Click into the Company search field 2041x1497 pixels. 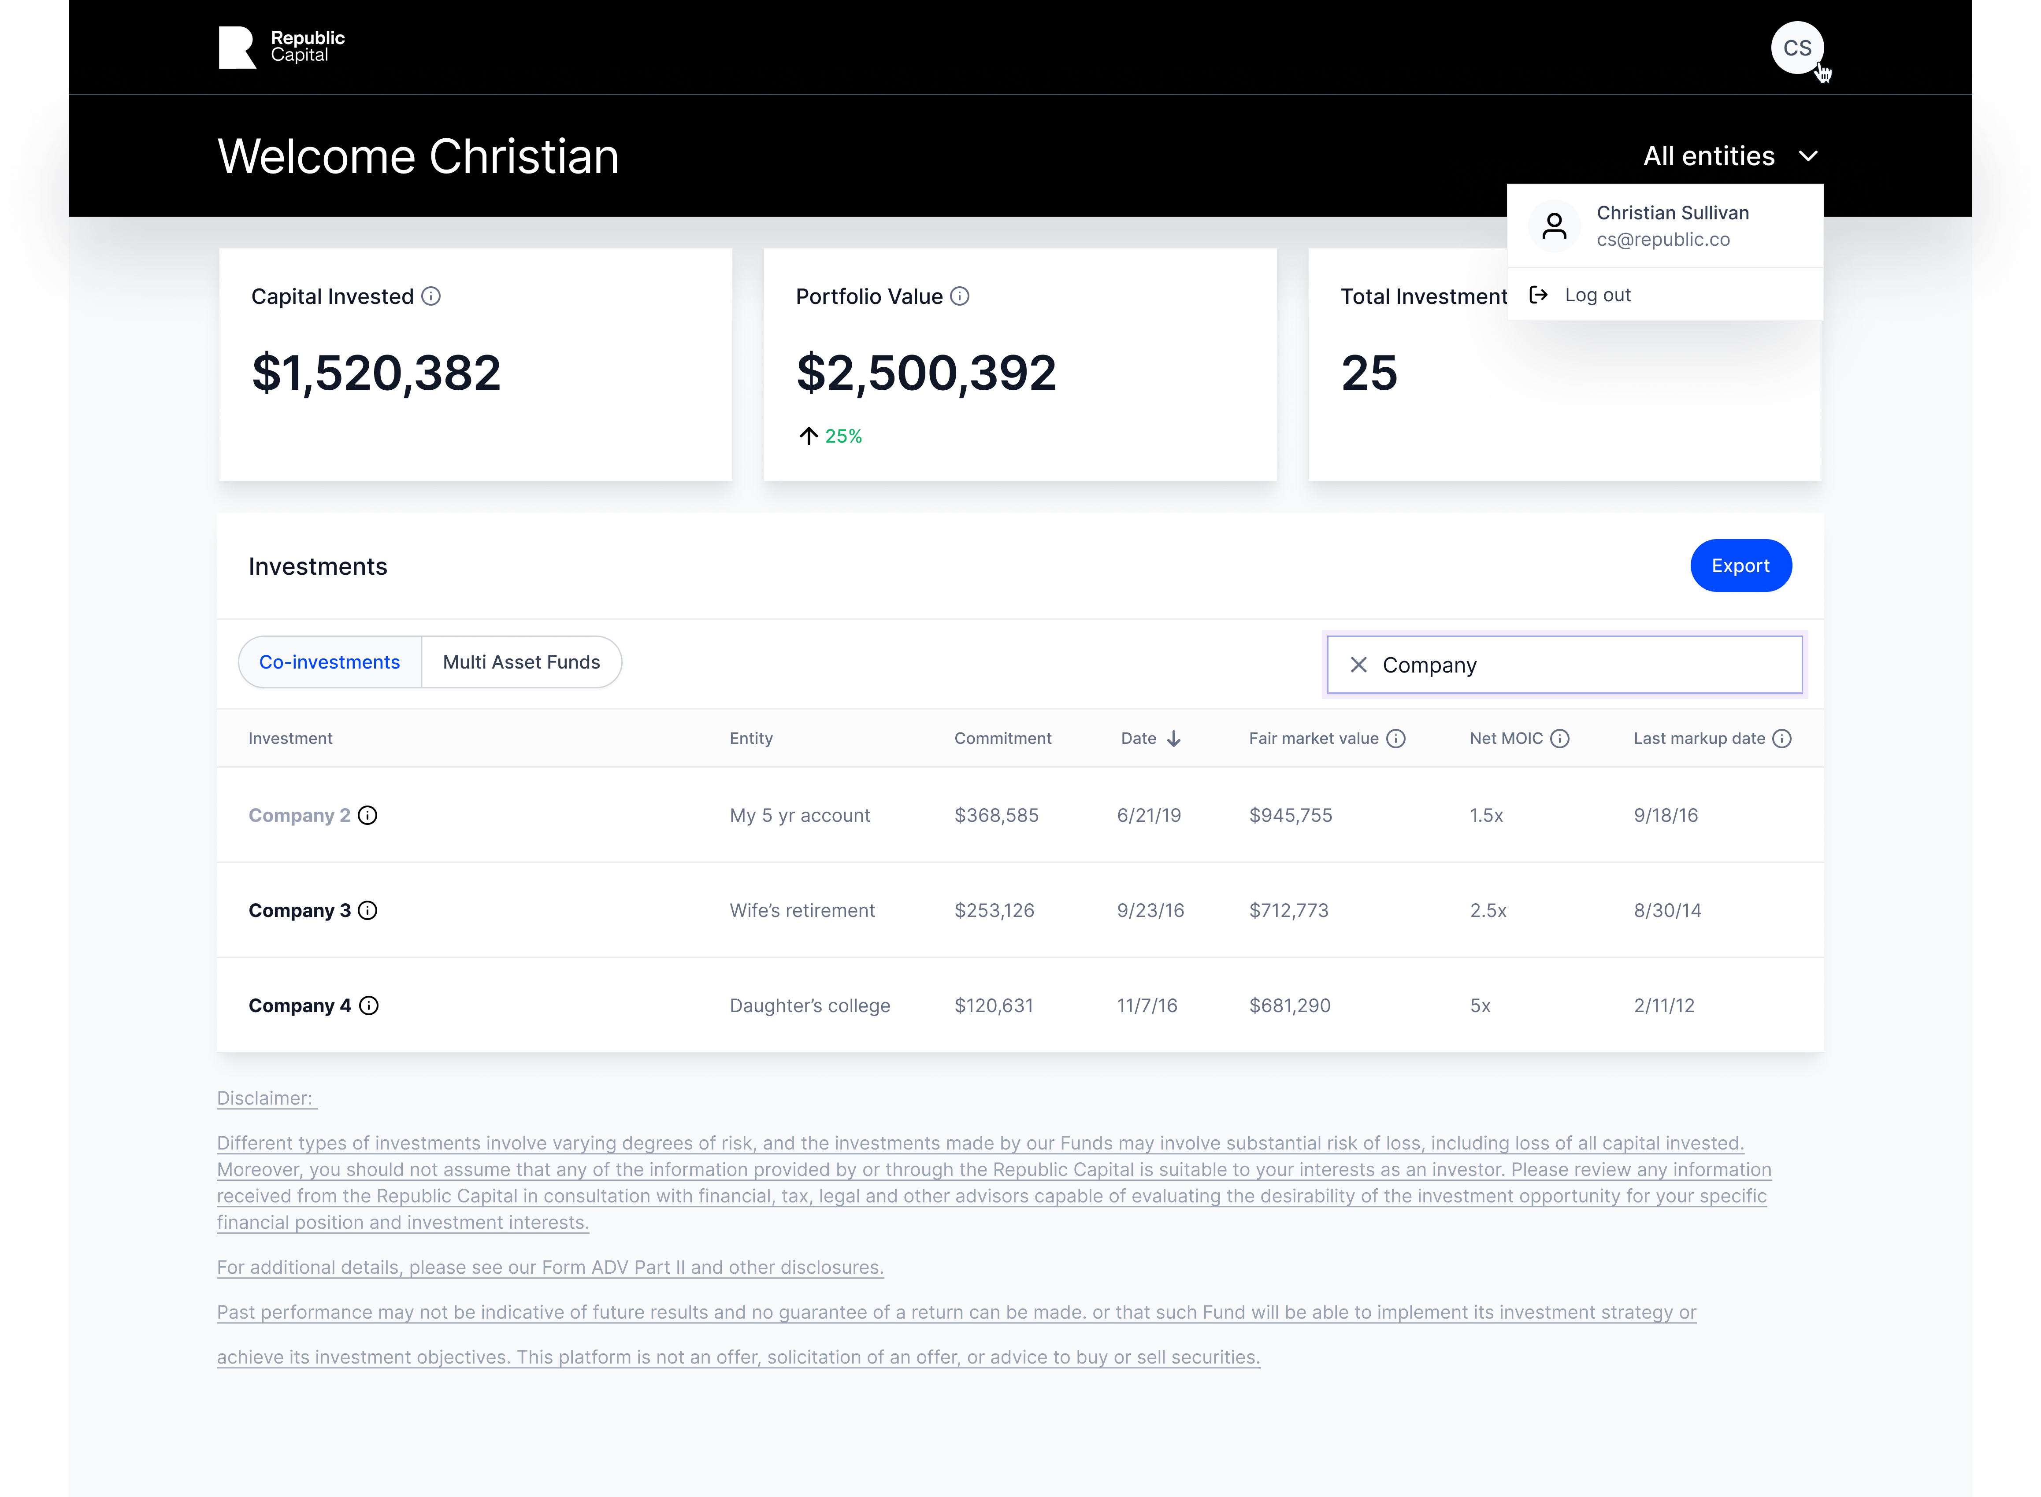[1587, 665]
